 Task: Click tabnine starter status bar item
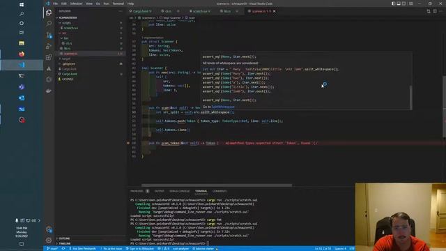click(203, 248)
